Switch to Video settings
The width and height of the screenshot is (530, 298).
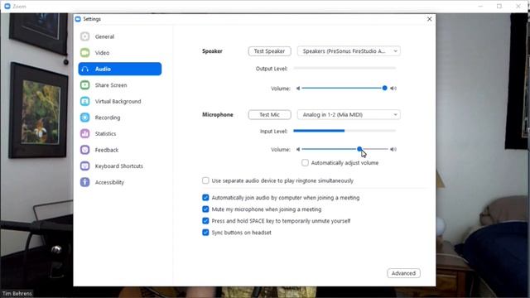(119, 53)
